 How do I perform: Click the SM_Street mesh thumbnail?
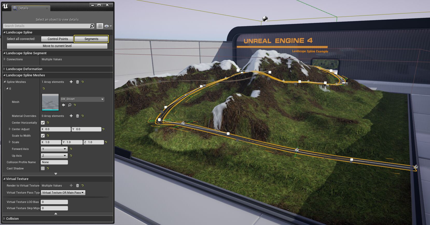tap(50, 102)
